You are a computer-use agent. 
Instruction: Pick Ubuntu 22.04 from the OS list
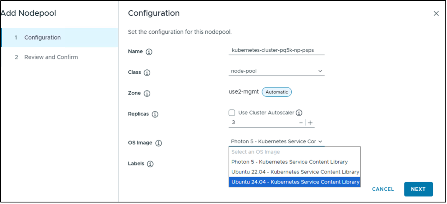pos(295,172)
